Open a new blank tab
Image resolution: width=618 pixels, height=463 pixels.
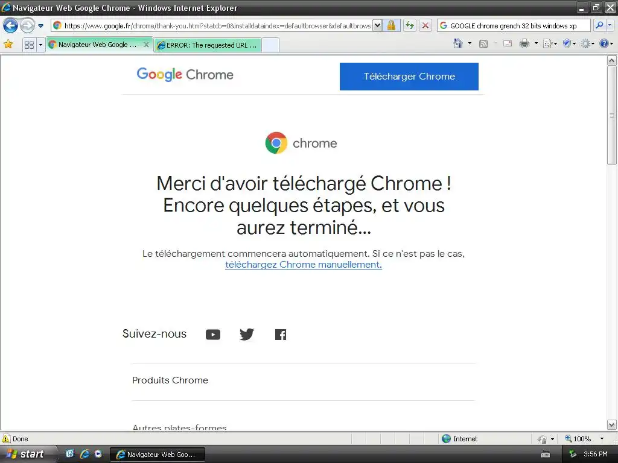click(x=270, y=45)
